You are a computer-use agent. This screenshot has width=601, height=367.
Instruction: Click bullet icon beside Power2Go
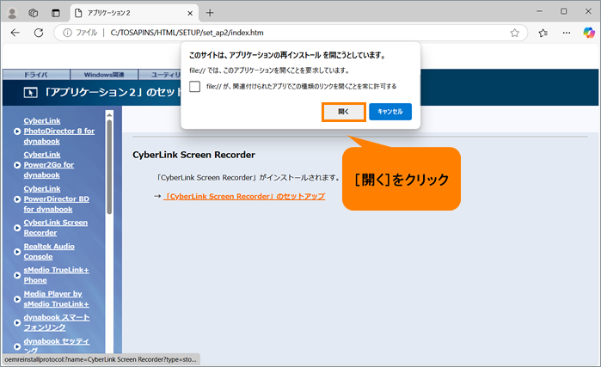pos(17,165)
